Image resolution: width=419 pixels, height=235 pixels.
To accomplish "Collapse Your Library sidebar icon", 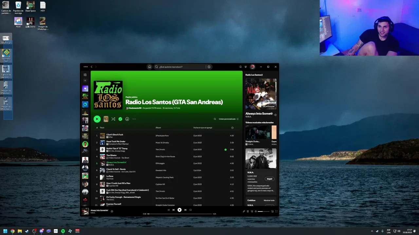I will point(85,75).
